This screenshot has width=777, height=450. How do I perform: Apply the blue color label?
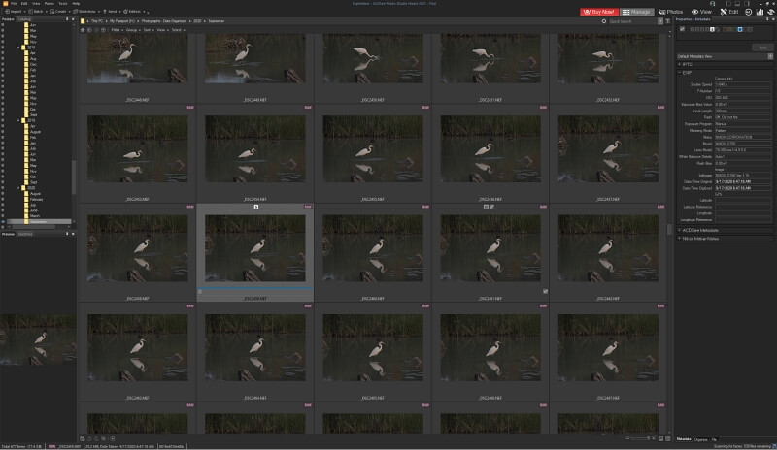click(740, 29)
